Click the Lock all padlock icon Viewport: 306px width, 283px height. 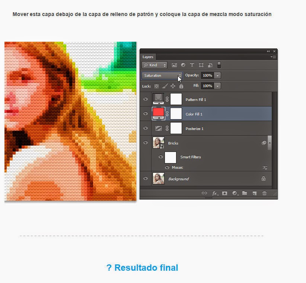181,86
